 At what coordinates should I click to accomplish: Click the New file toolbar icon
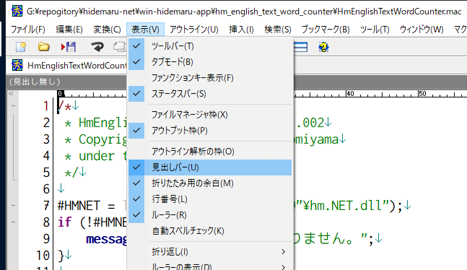(x=21, y=47)
